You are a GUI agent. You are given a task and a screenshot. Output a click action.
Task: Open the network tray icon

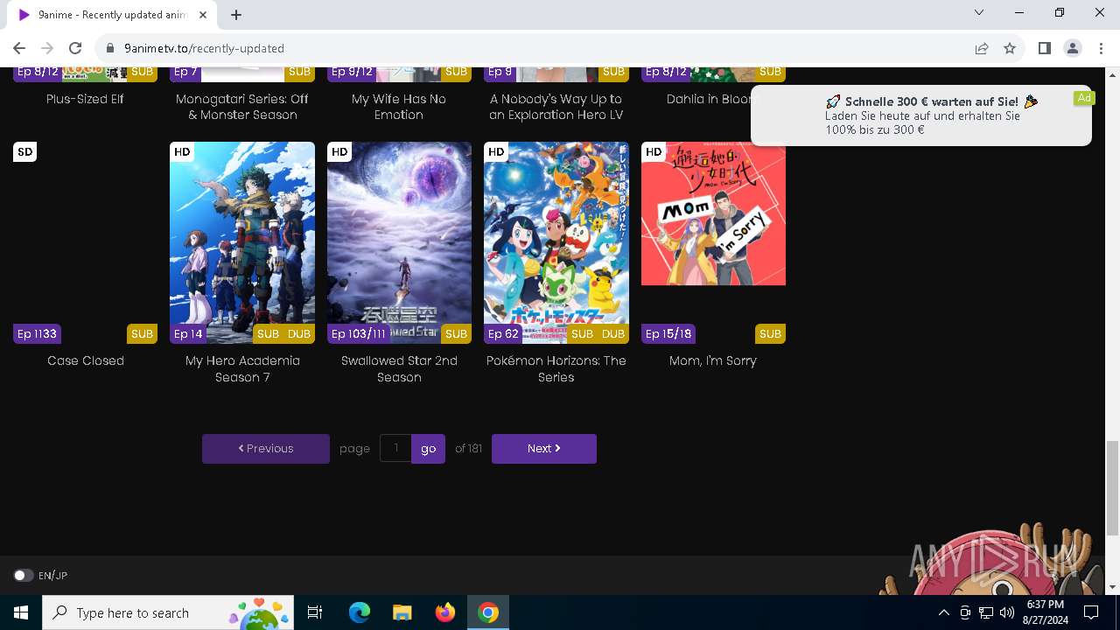(986, 612)
